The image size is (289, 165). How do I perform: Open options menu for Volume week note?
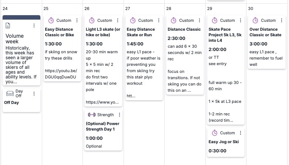point(34,26)
